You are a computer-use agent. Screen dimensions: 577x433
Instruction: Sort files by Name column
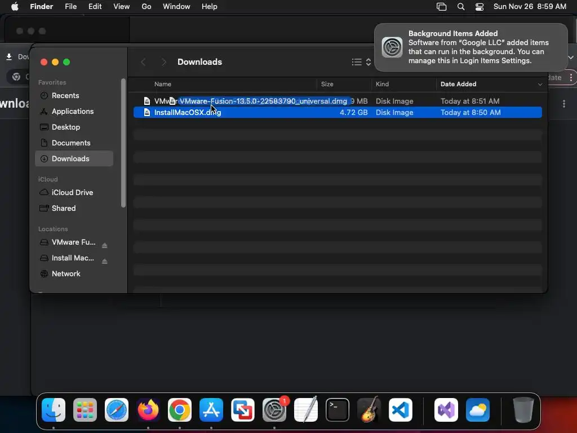point(163,85)
